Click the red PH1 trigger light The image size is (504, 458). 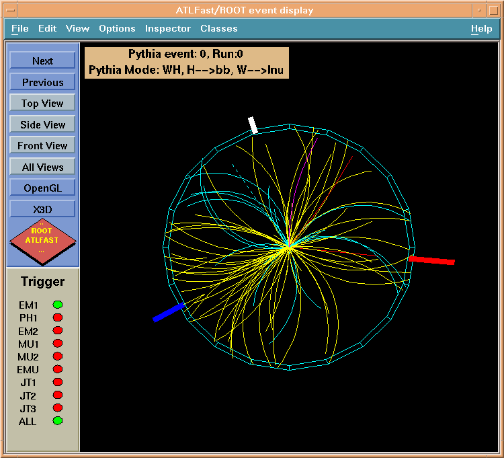[58, 317]
